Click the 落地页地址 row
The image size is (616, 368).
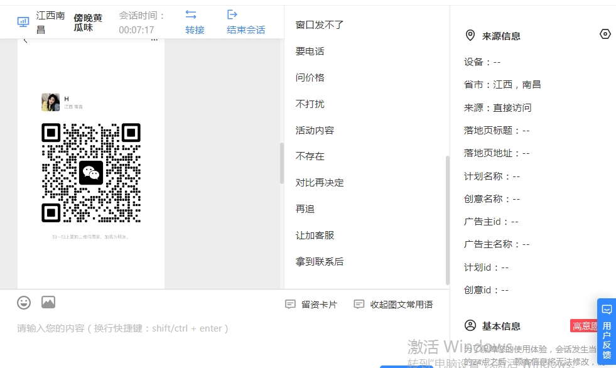[497, 153]
